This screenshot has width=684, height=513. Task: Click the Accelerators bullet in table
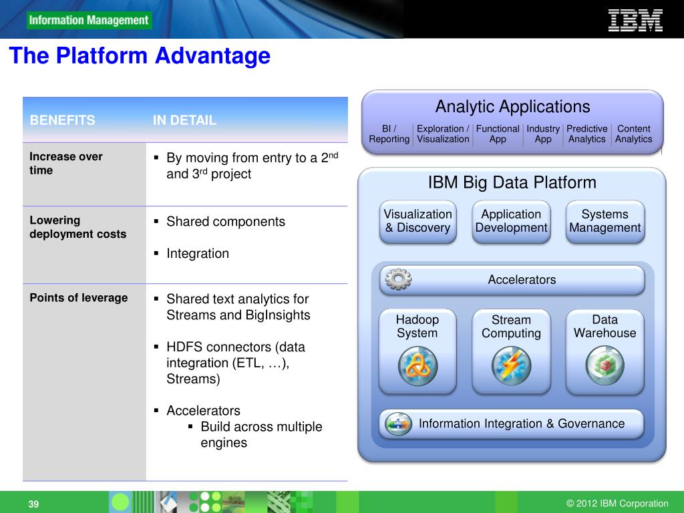203,411
